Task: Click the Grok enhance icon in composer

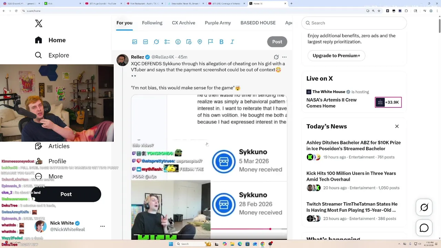Action: tap(156, 42)
